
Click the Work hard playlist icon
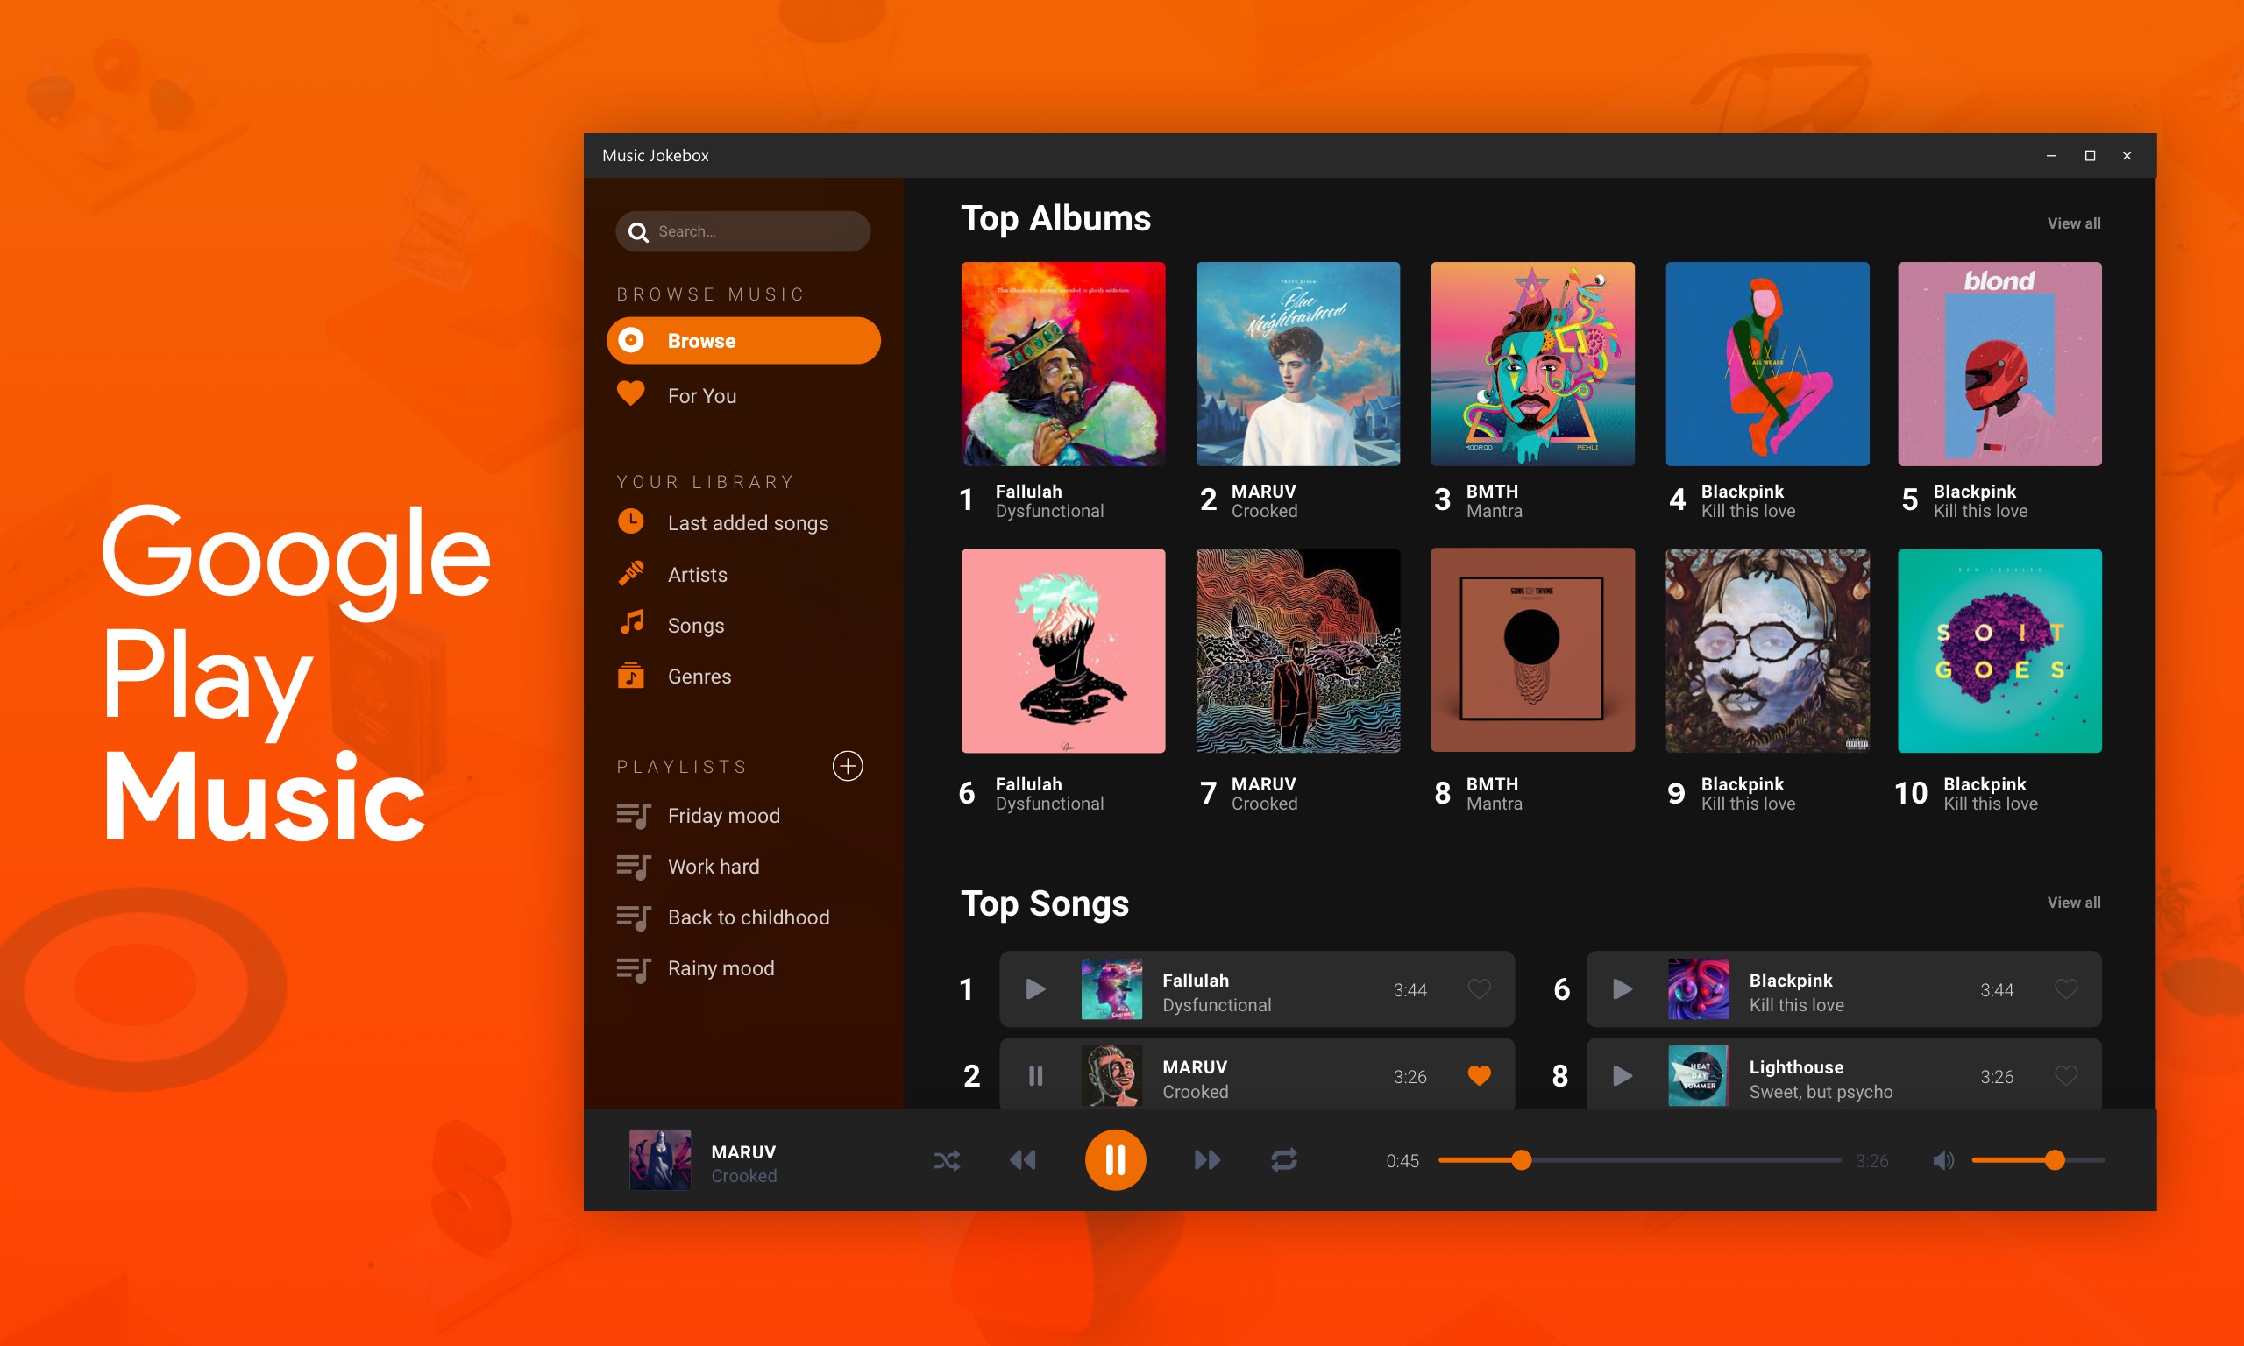633,866
